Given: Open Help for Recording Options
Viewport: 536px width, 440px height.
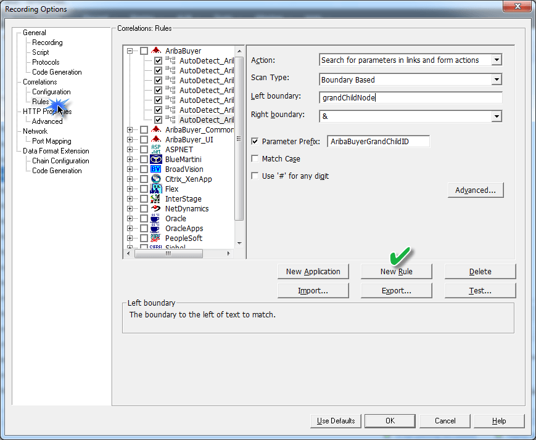Looking at the screenshot, I should [499, 421].
